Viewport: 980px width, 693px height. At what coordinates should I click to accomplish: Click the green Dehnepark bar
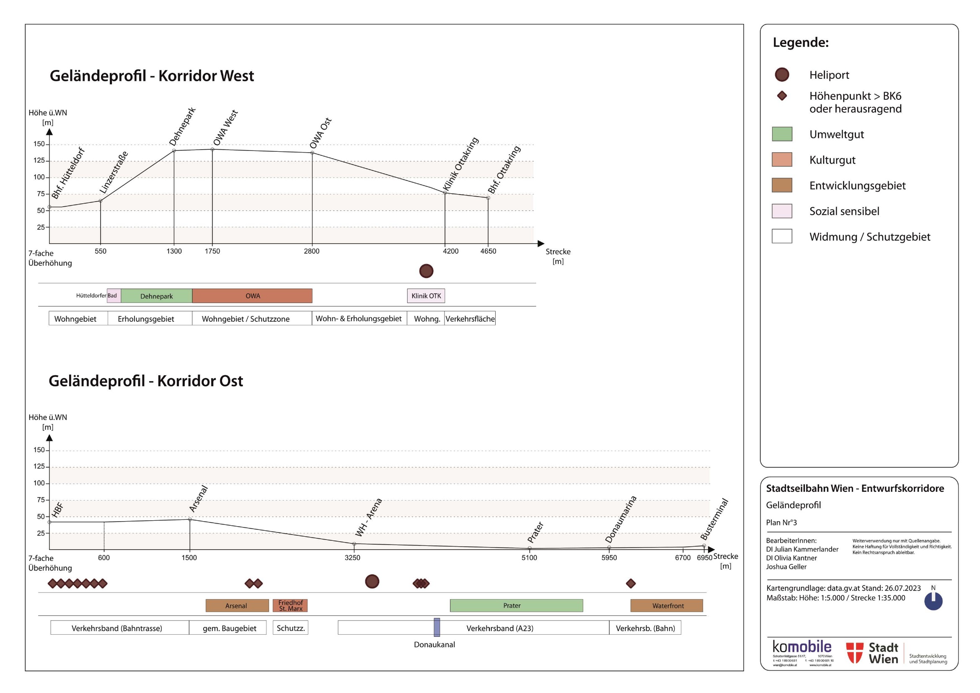[156, 296]
